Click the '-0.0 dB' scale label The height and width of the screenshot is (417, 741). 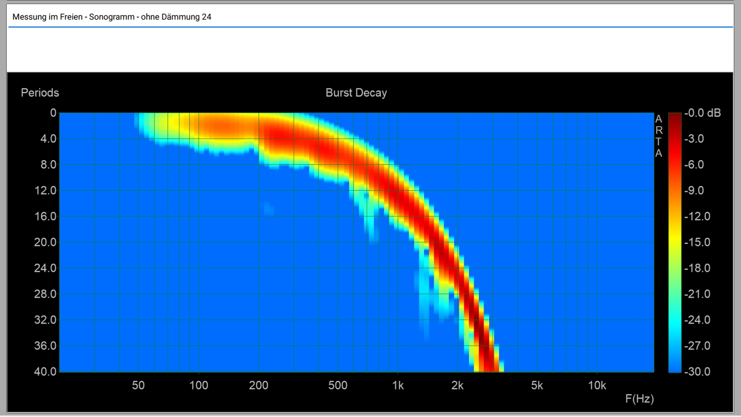pos(702,113)
